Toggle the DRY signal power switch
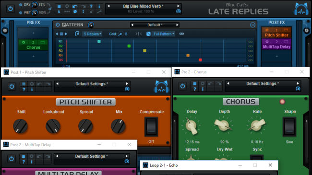The width and height of the screenshot is (312, 175). [x=21, y=5]
